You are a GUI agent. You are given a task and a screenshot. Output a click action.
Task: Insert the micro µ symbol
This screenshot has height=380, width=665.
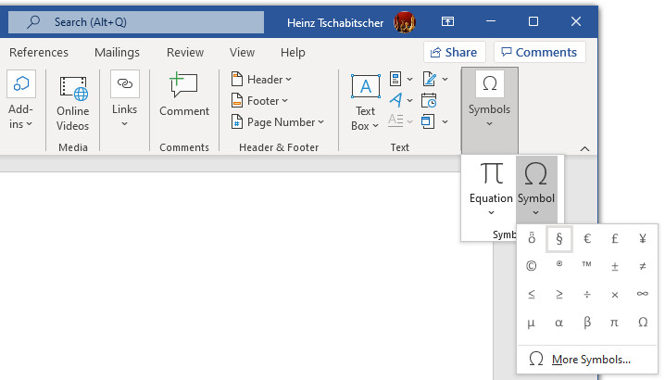point(531,323)
